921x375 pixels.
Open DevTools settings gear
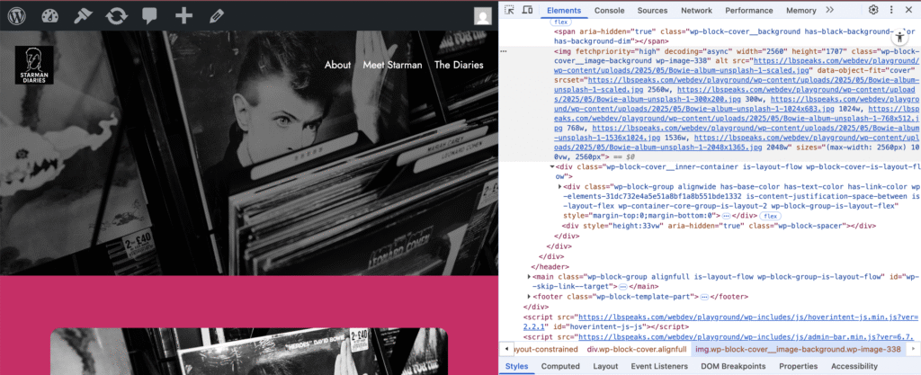[873, 10]
